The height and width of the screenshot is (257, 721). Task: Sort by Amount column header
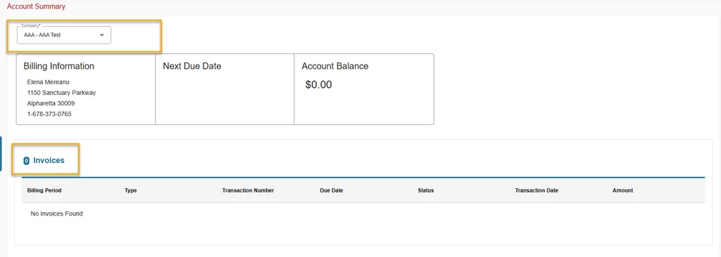click(x=622, y=190)
